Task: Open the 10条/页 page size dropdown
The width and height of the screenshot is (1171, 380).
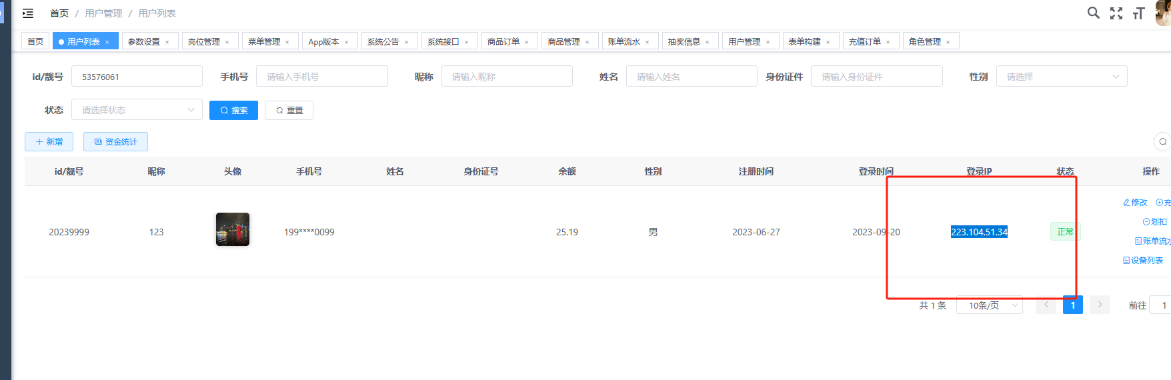Action: click(x=989, y=305)
